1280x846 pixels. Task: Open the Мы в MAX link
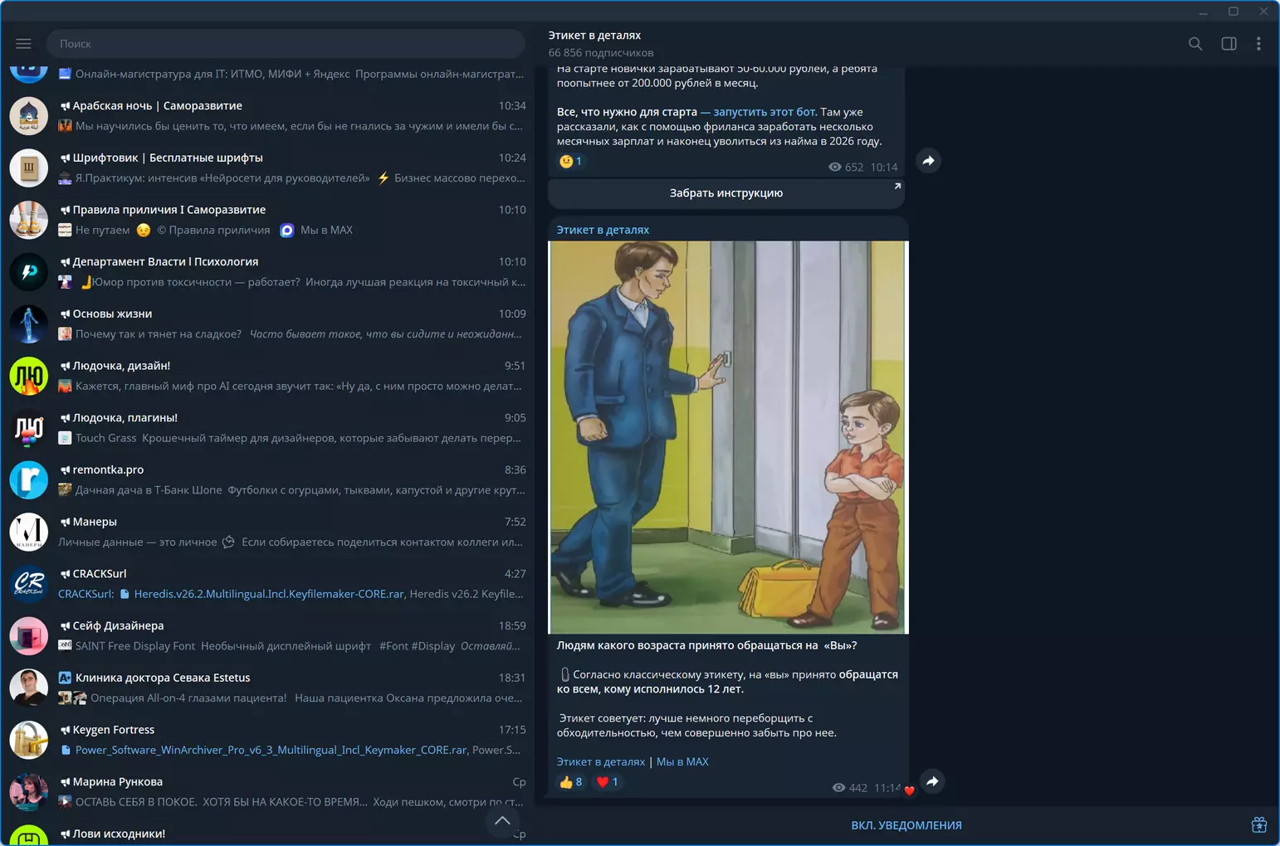click(682, 761)
